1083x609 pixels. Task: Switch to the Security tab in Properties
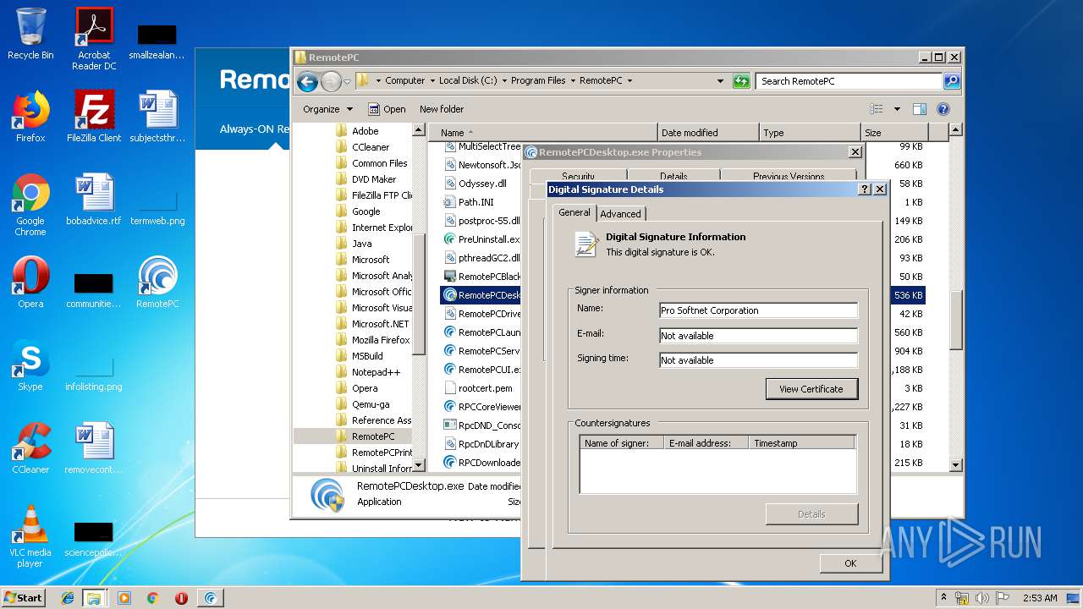pyautogui.click(x=579, y=176)
